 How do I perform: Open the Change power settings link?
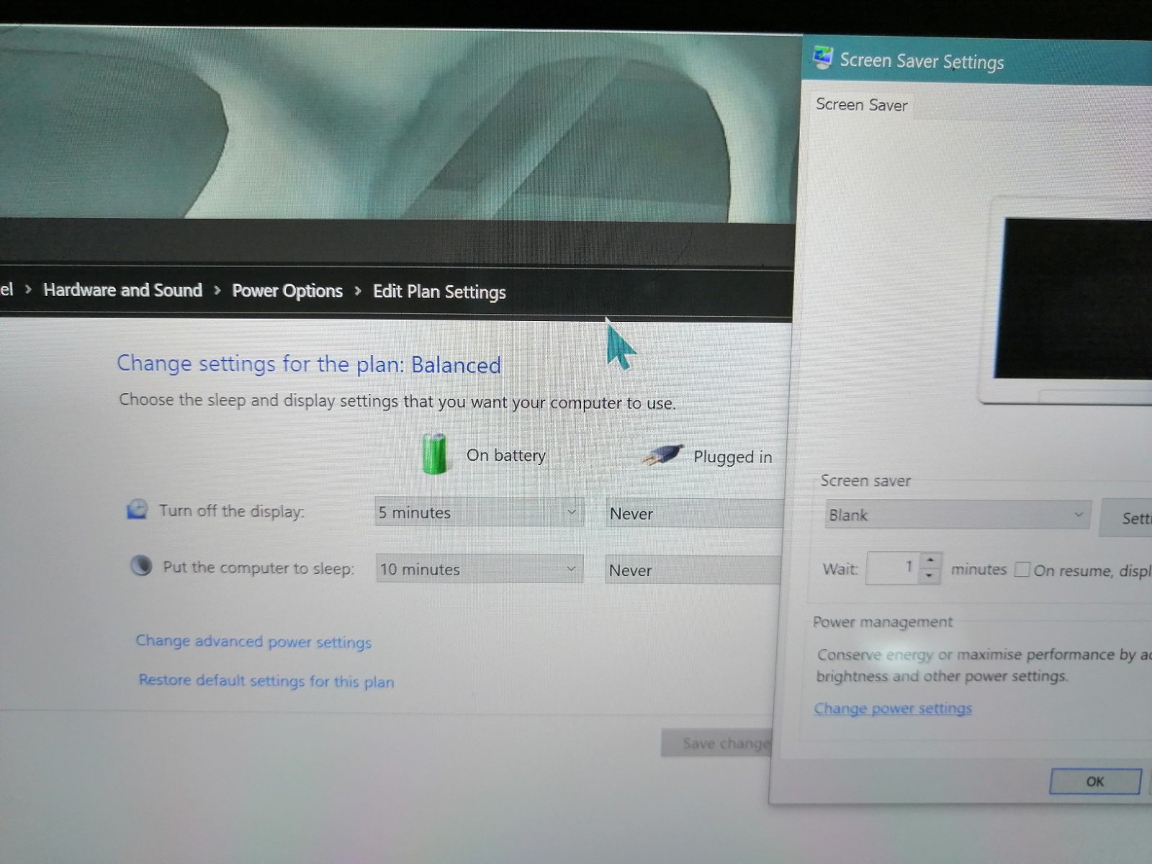(x=893, y=708)
